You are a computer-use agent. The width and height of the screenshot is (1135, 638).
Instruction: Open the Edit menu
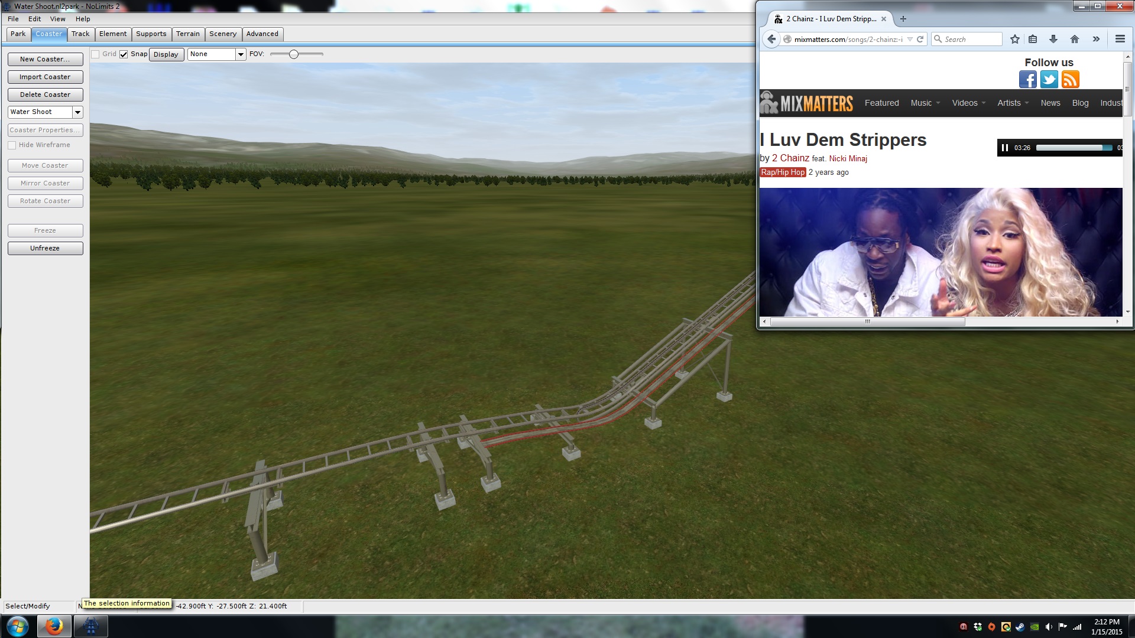click(x=34, y=19)
